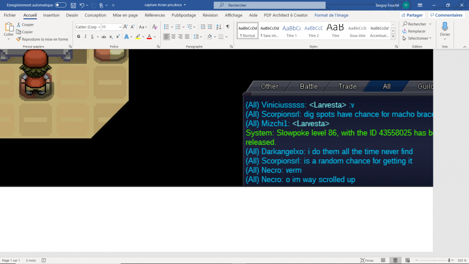
Task: Switch to Focus mode in status bar
Action: coord(367,260)
